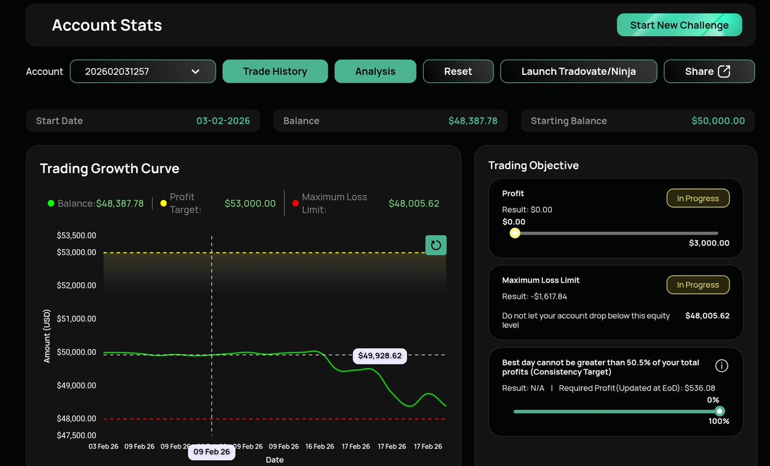Toggle the Maximum Loss Limit In Progress badge
Screen dimensions: 770x466
point(697,285)
